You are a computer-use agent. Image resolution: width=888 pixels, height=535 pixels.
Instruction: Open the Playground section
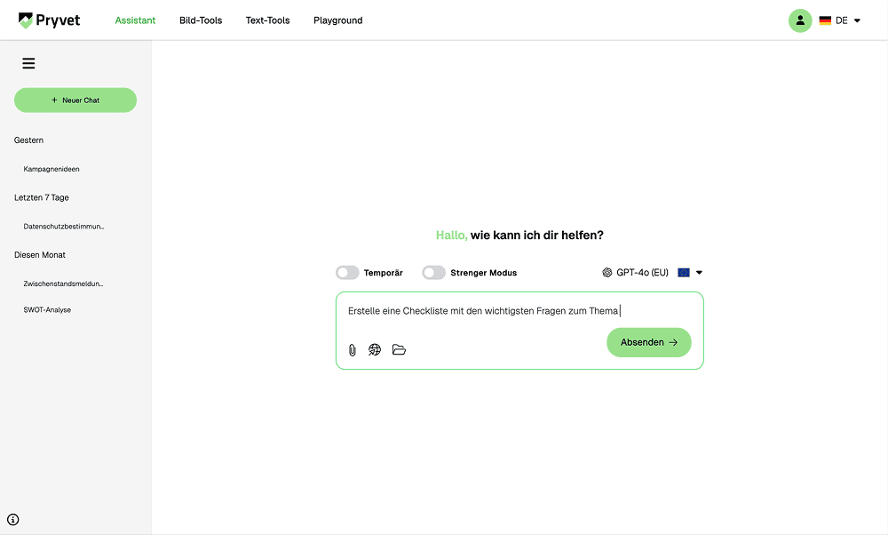coord(337,20)
